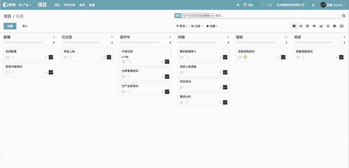The height and width of the screenshot is (168, 349).
Task: Open the company selector 杭州明象科技有限公司
Action: [x=292, y=5]
